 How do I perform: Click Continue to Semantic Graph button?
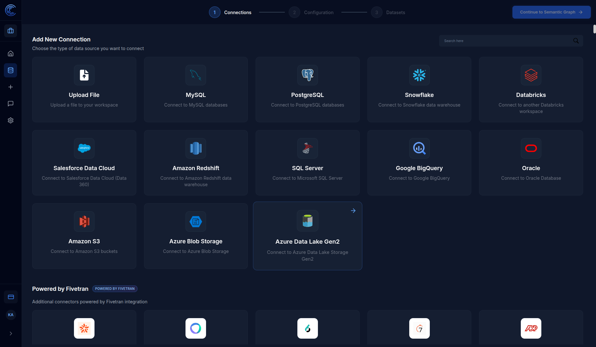click(551, 12)
